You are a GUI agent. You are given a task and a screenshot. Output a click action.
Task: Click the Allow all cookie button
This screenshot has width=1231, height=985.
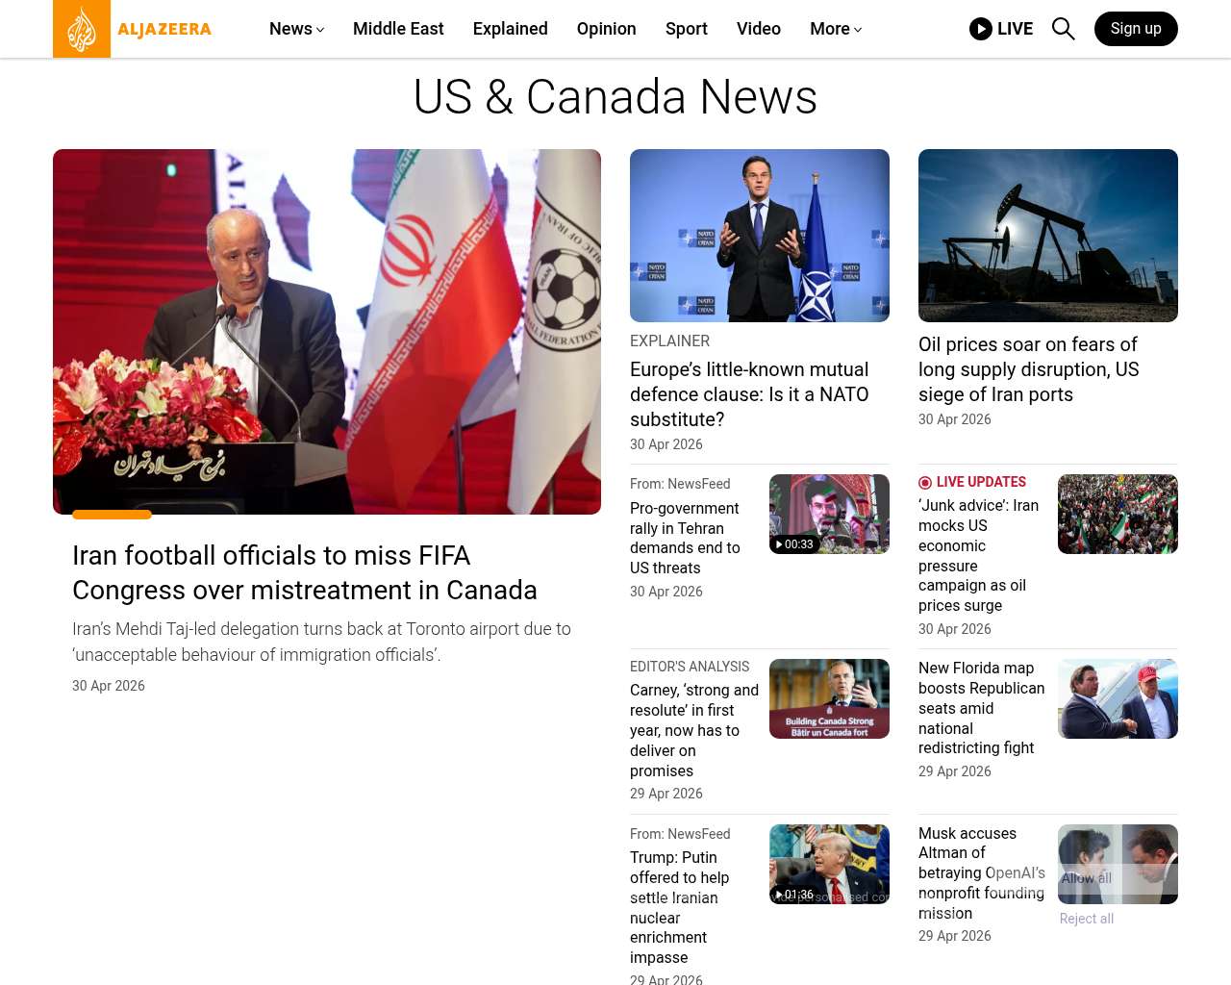click(1087, 878)
